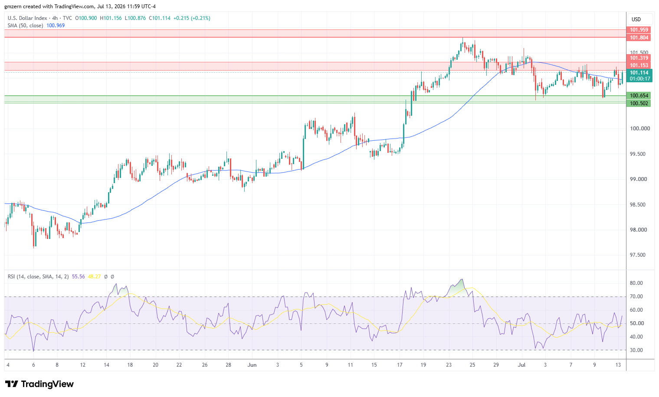Screen dimensions: 659x397
Task: Click the 100.000 price axis label
Action: click(x=640, y=129)
